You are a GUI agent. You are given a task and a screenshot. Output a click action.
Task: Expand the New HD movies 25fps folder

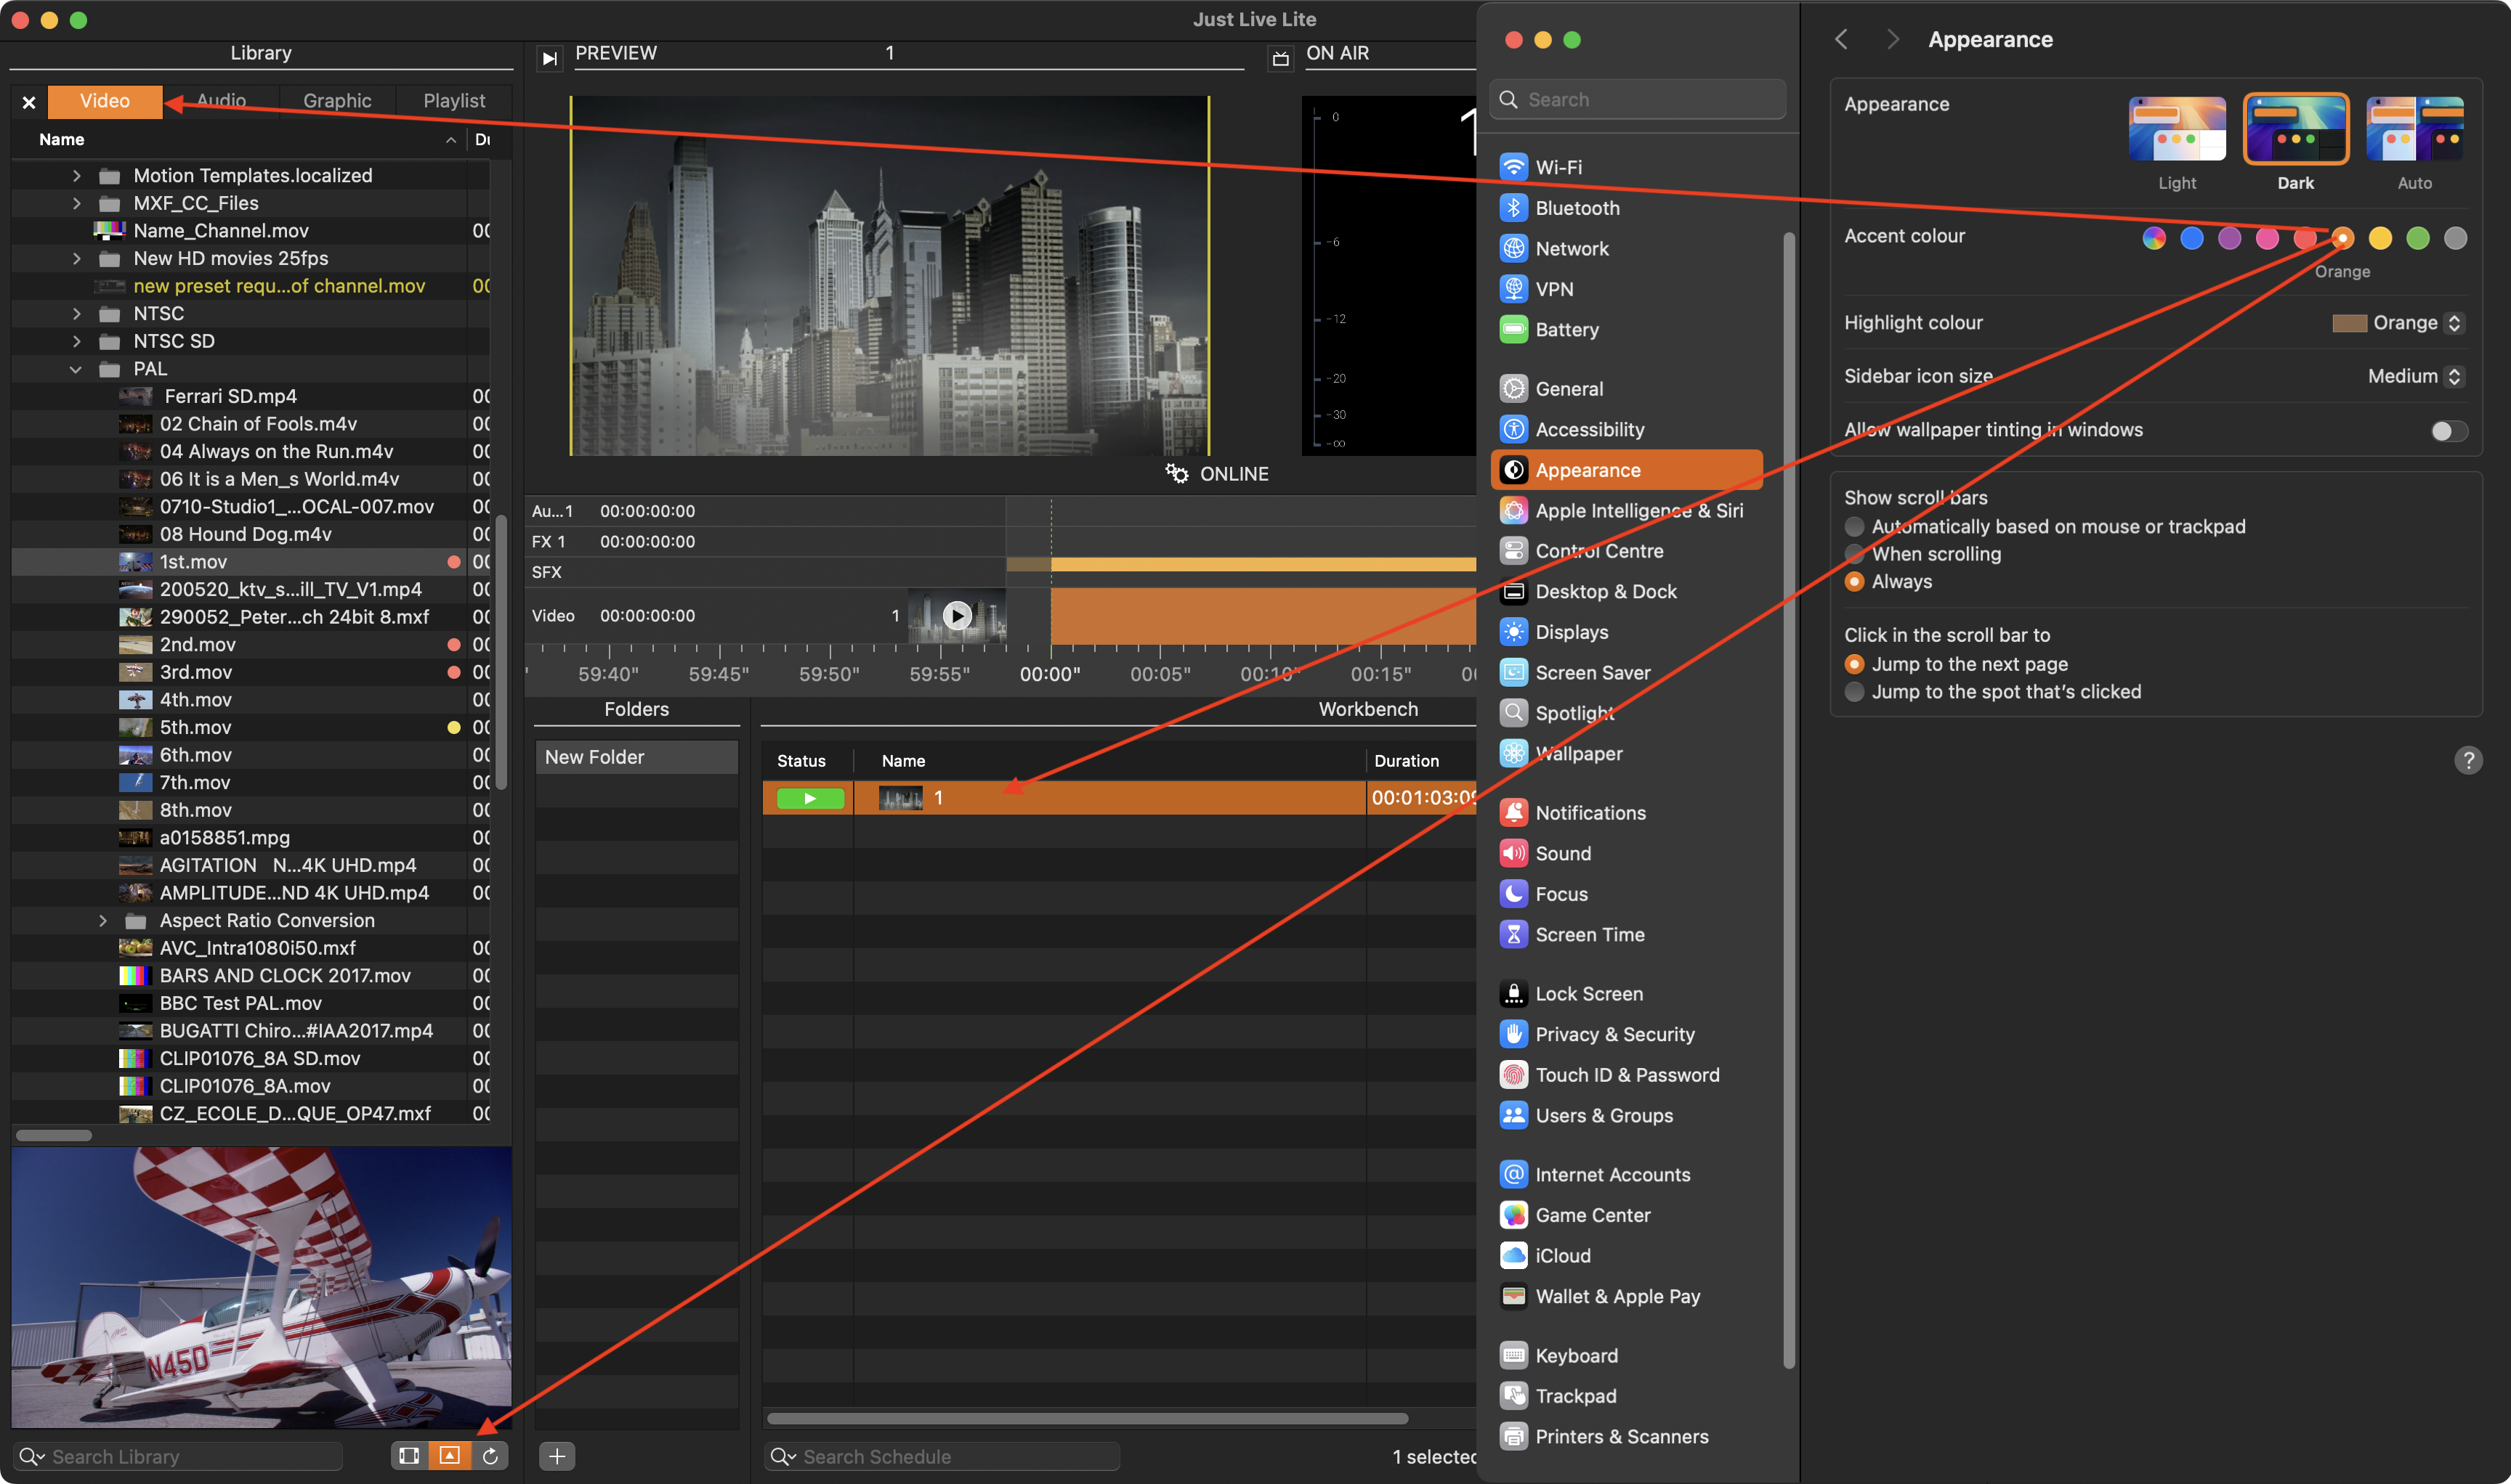point(76,258)
